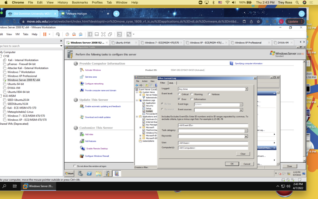Check the Verbose event level box
Screen dimensions: 318x199
(209, 94)
